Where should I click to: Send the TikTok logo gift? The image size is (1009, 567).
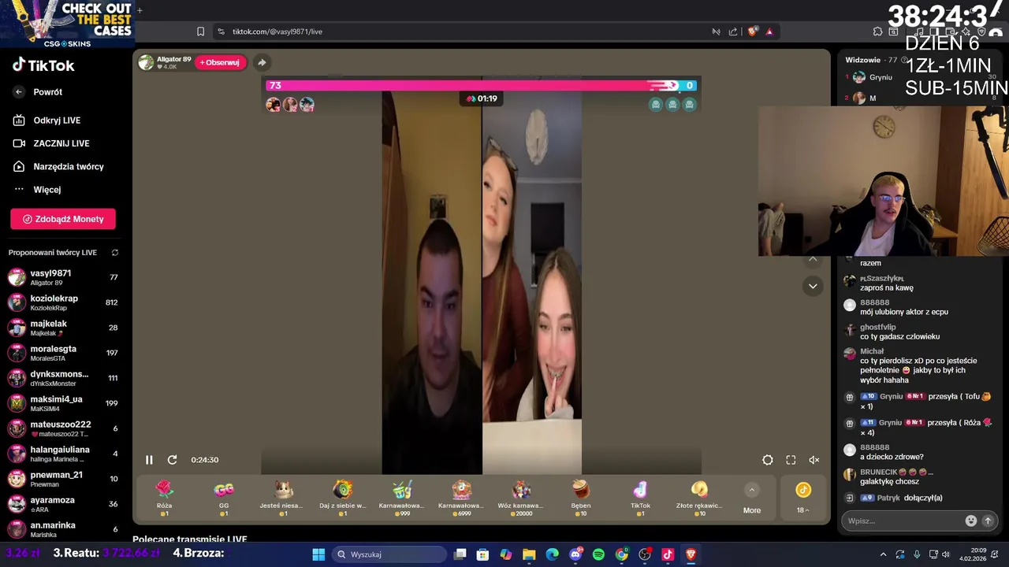coord(640,498)
